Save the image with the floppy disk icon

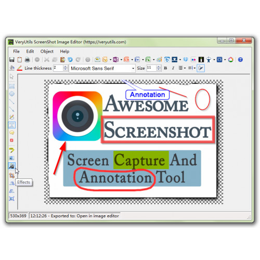click(12, 60)
